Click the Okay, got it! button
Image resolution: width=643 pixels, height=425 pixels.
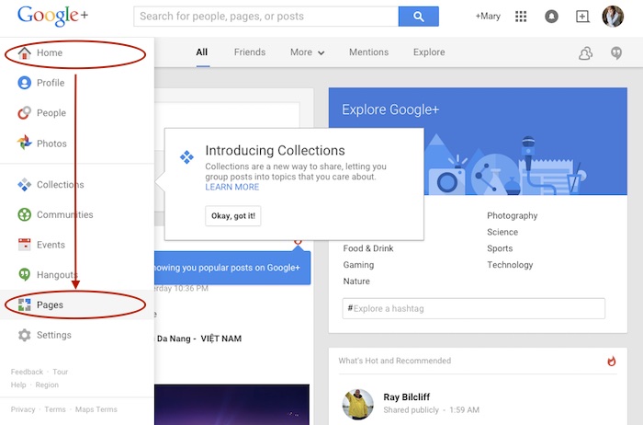click(233, 215)
